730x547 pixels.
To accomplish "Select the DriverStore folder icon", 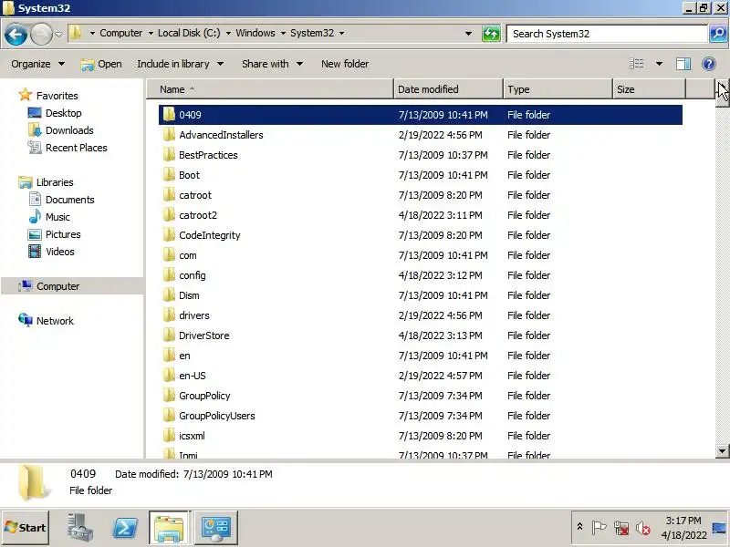I will click(x=169, y=335).
